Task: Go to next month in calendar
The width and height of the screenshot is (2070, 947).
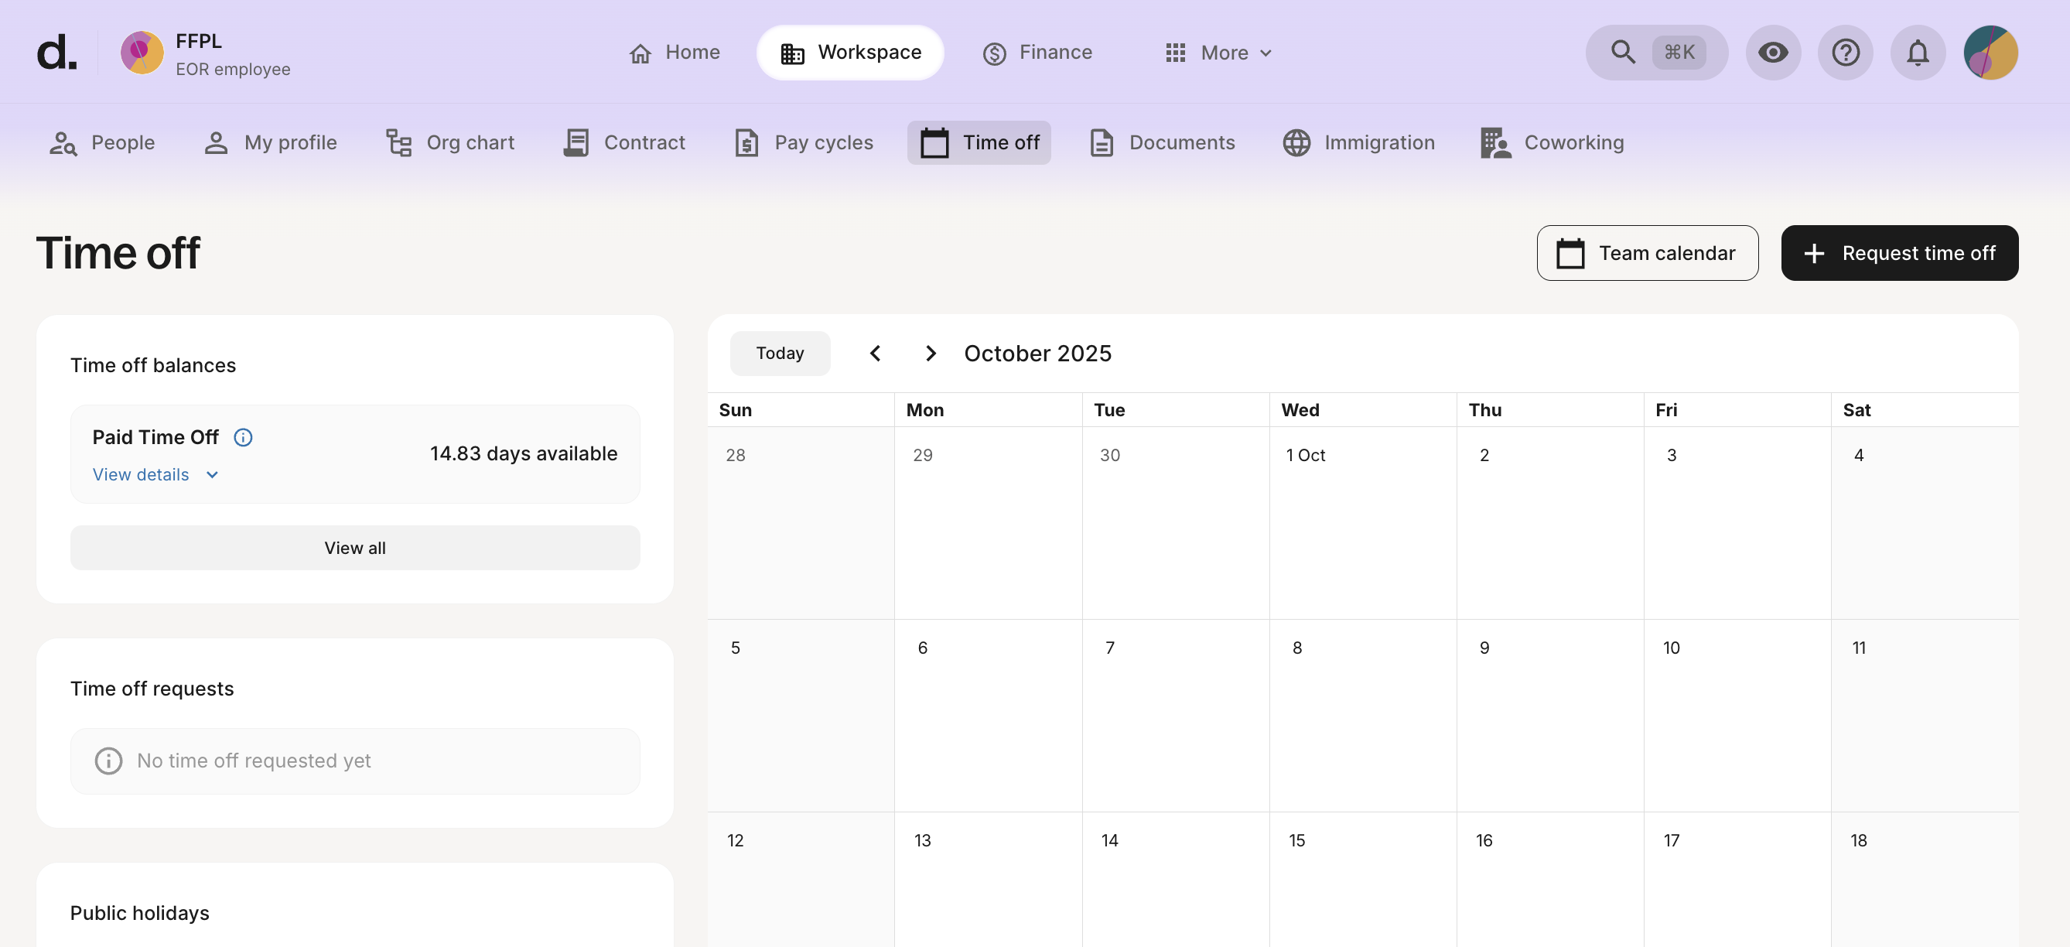Action: pyautogui.click(x=930, y=354)
